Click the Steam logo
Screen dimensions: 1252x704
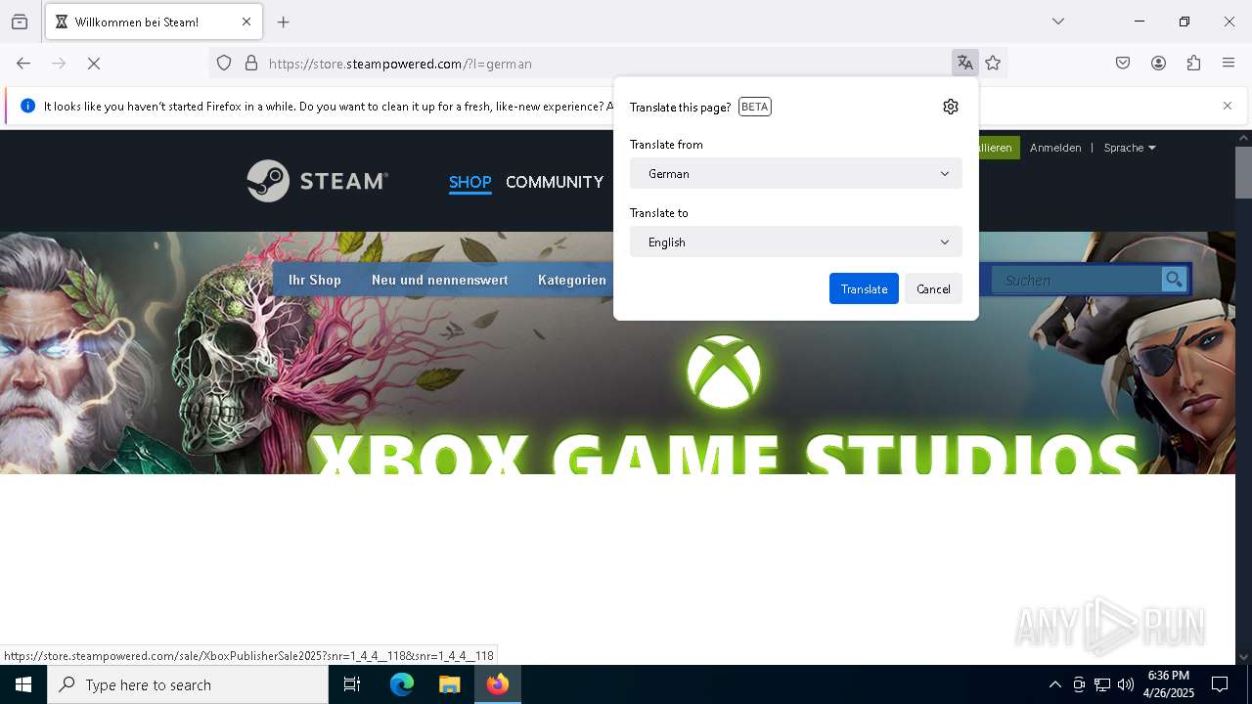318,181
